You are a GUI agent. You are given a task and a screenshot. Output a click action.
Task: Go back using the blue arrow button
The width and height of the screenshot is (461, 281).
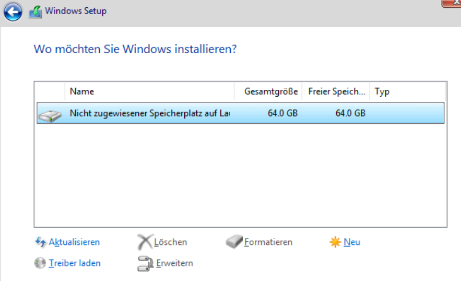[13, 12]
